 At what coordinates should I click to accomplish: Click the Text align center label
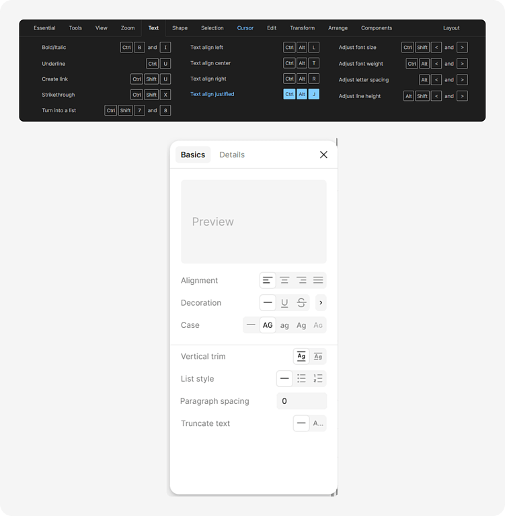point(210,63)
